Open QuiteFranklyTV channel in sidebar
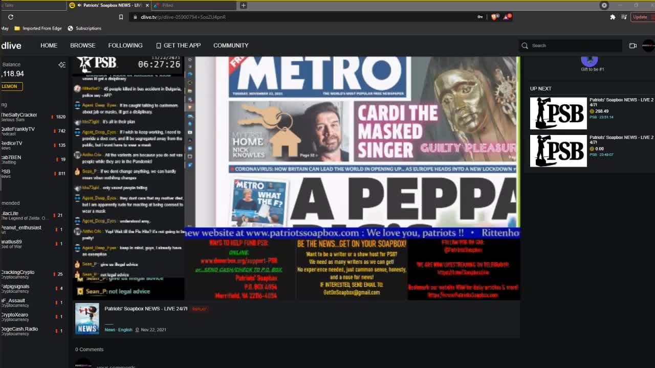 point(33,131)
